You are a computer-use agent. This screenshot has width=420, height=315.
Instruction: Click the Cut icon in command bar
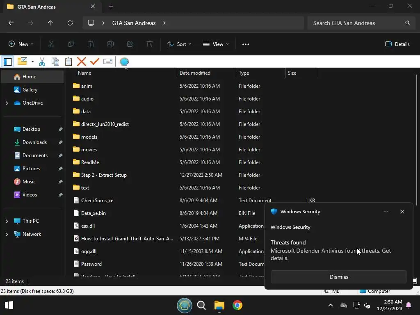(51, 44)
